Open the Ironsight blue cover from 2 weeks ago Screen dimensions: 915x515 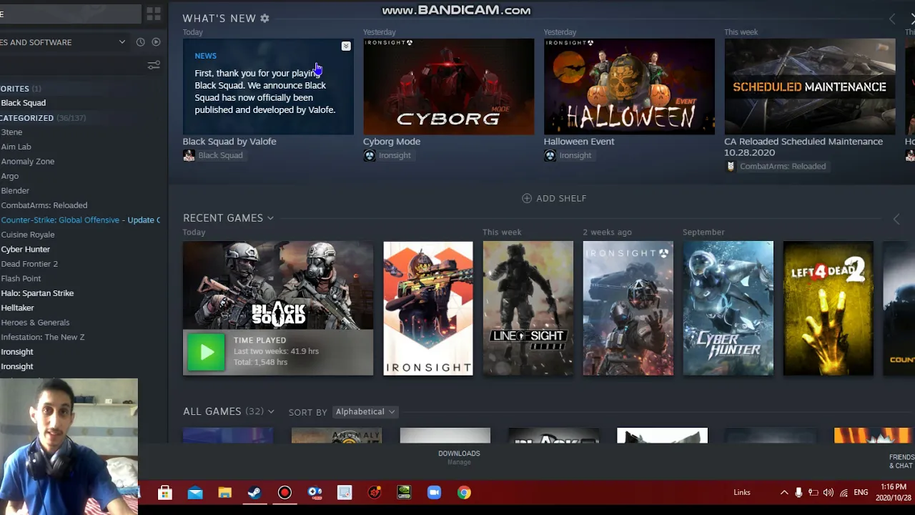(x=628, y=308)
